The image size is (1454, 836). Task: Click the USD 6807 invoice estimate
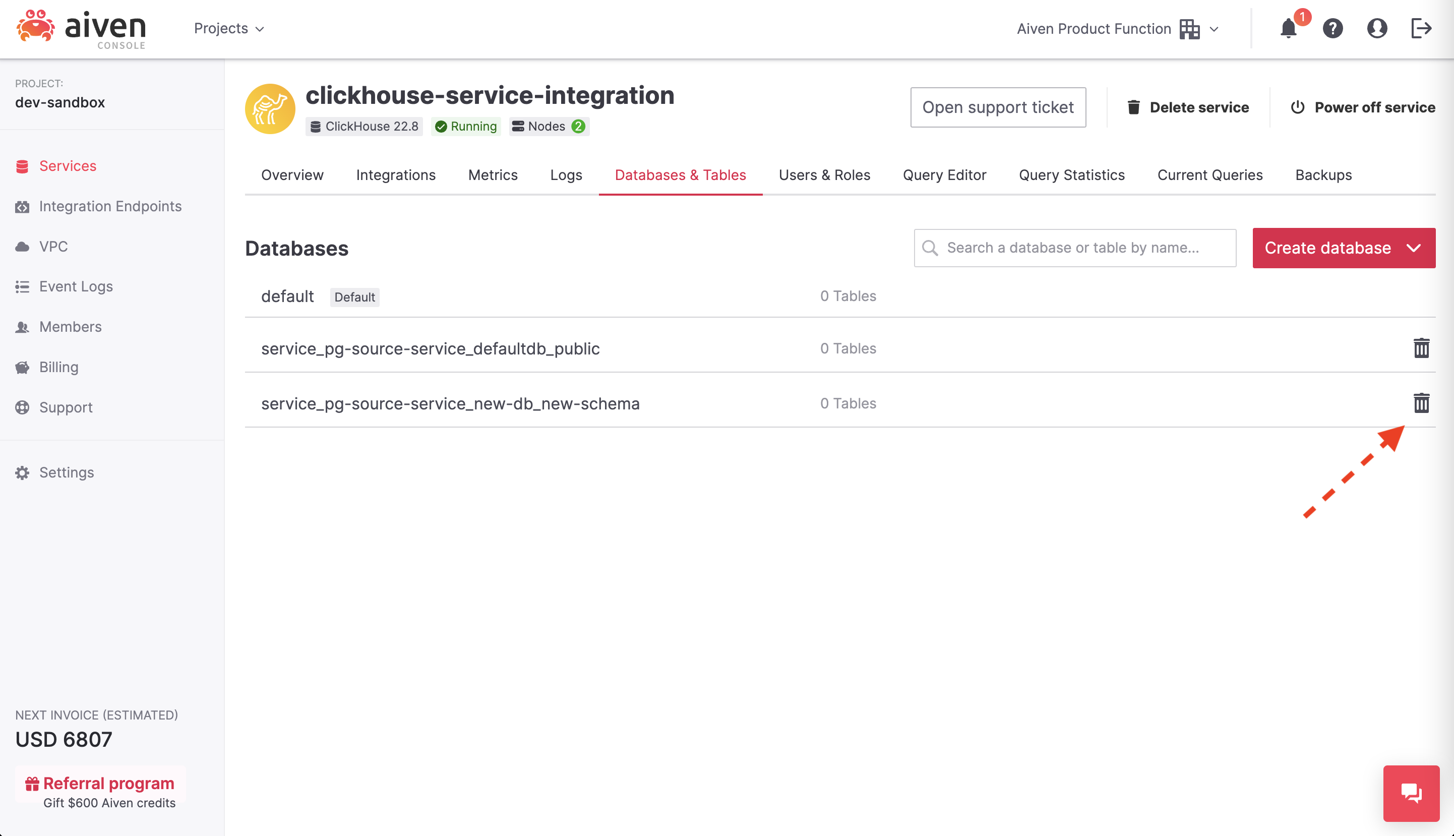[x=63, y=739]
